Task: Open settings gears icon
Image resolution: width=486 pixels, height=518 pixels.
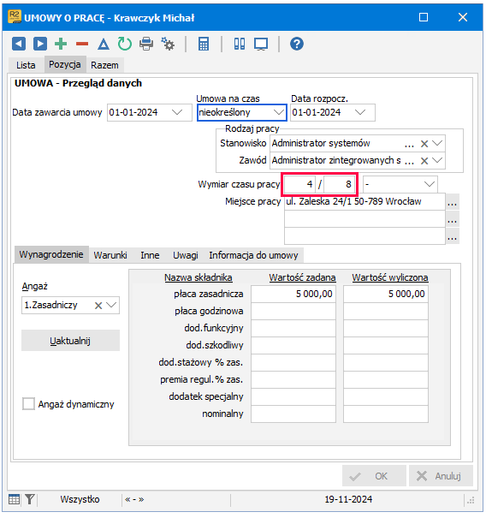Action: [168, 44]
